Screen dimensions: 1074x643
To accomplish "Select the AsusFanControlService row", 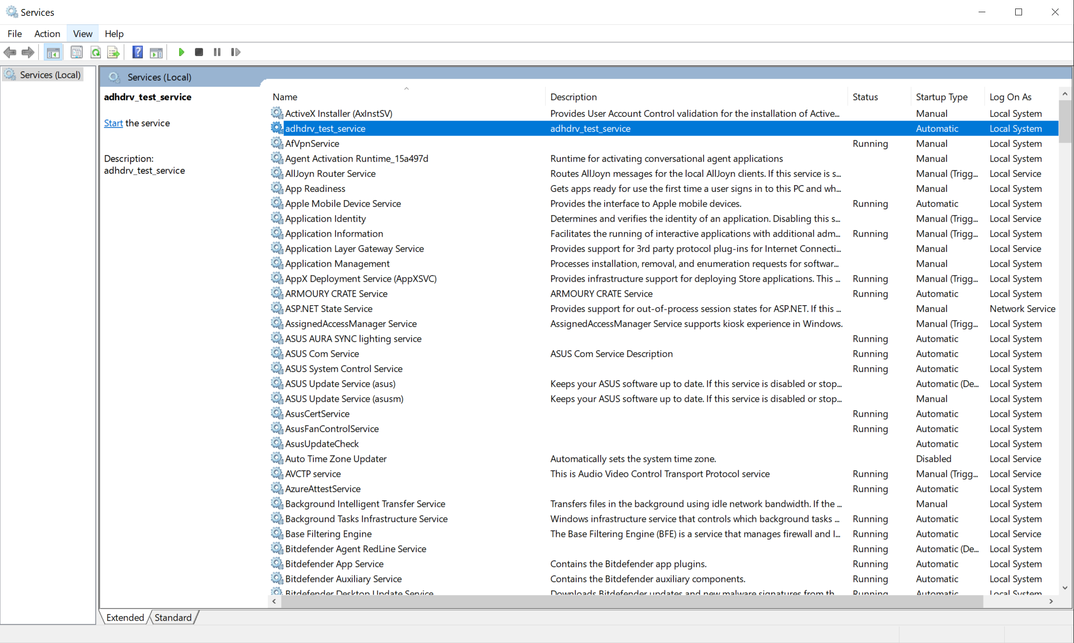I will pyautogui.click(x=664, y=429).
